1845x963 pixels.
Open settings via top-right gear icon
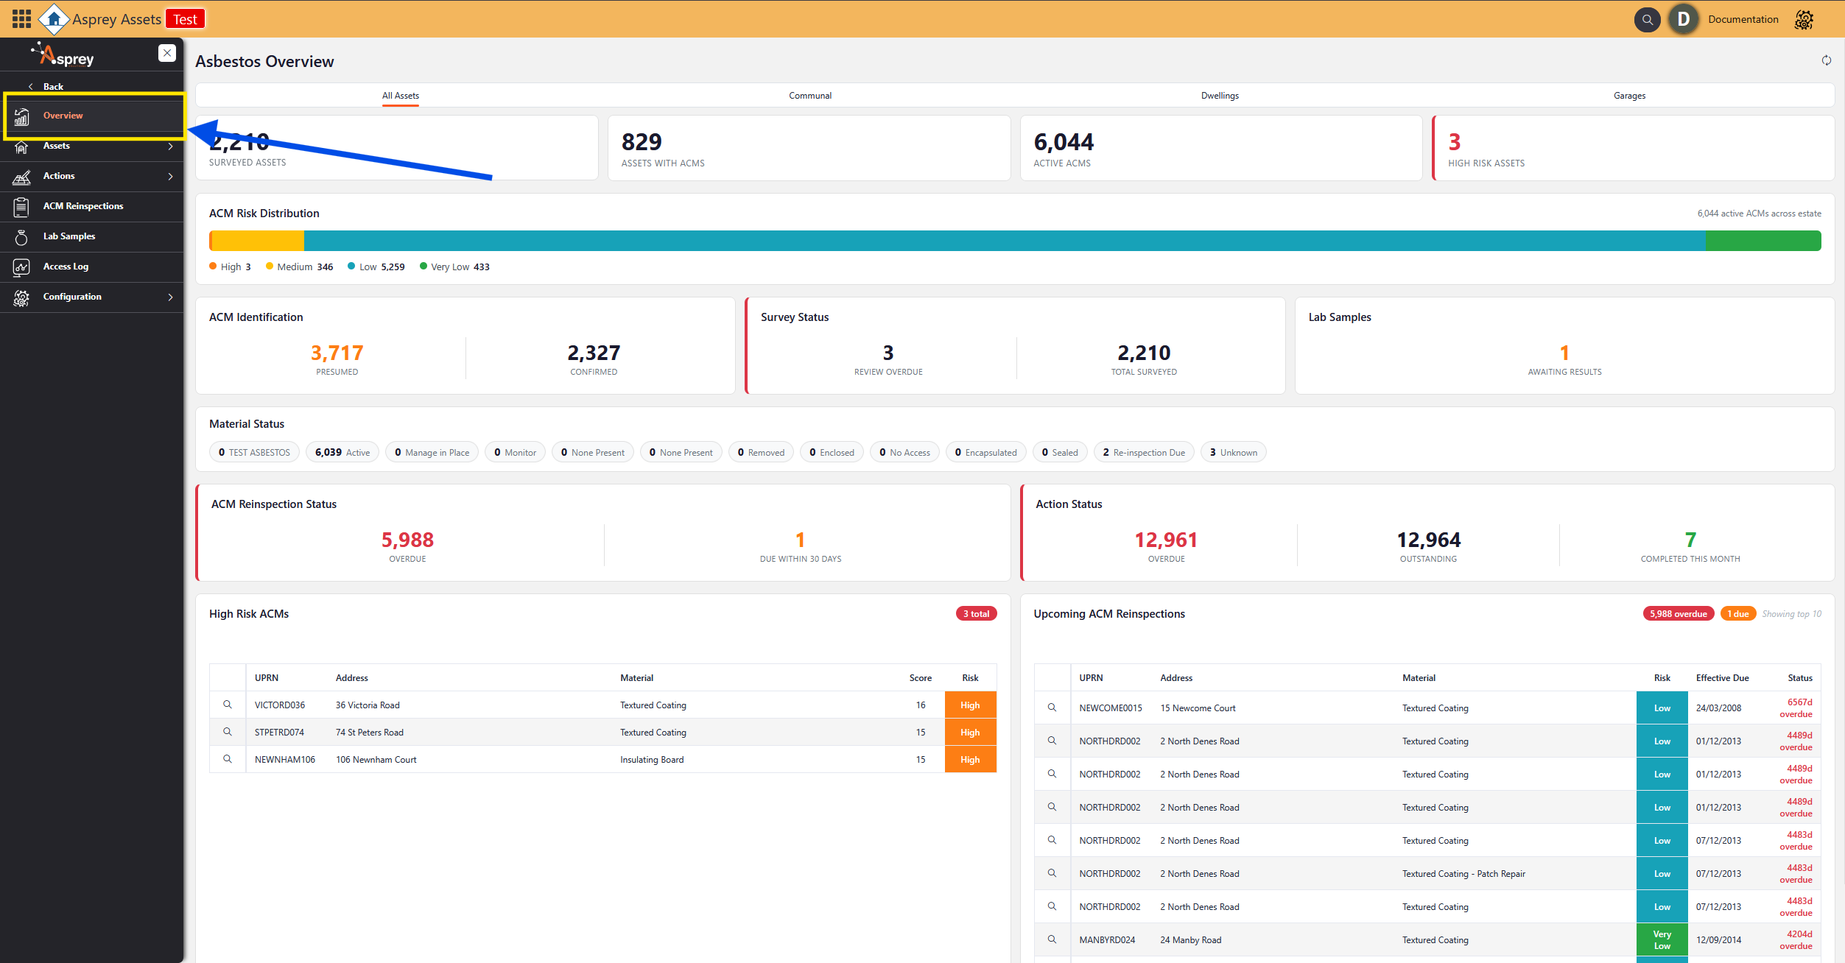point(1804,20)
